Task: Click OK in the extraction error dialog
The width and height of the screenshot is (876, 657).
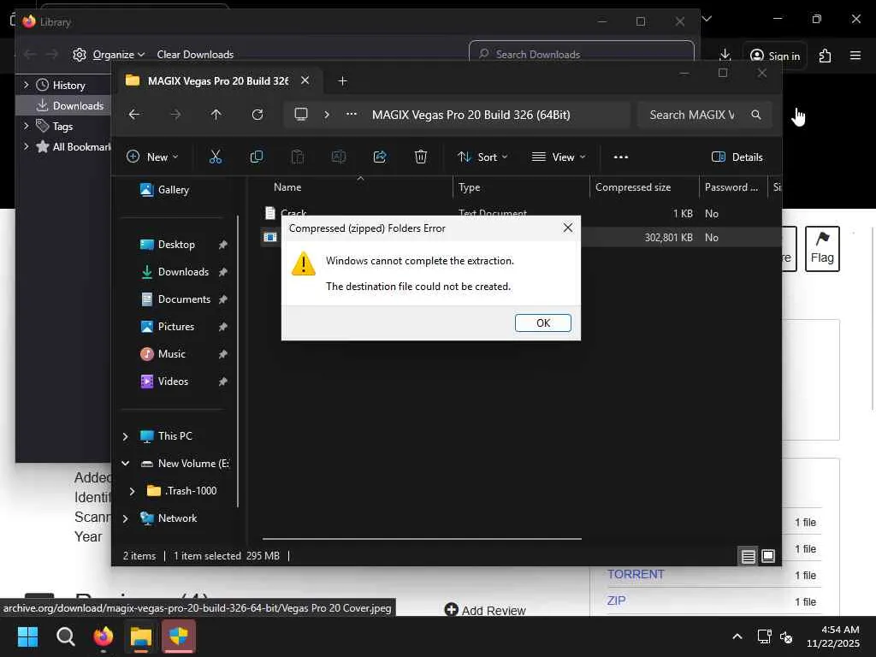Action: click(542, 323)
